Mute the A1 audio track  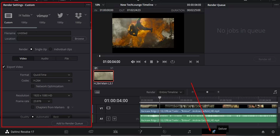pyautogui.click(x=114, y=119)
